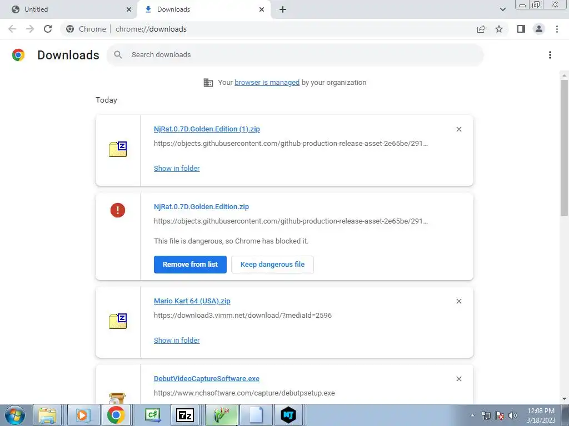The height and width of the screenshot is (426, 569).
Task: Open Windows Start menu orb
Action: coord(15,415)
